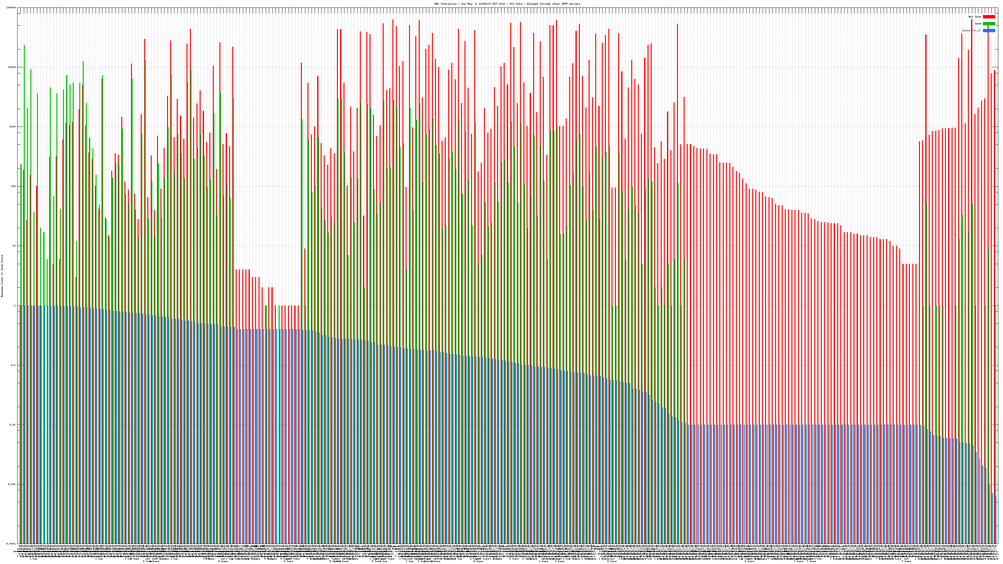Click the 10000 y-axis label
This screenshot has width=1003, height=564.
click(x=12, y=67)
